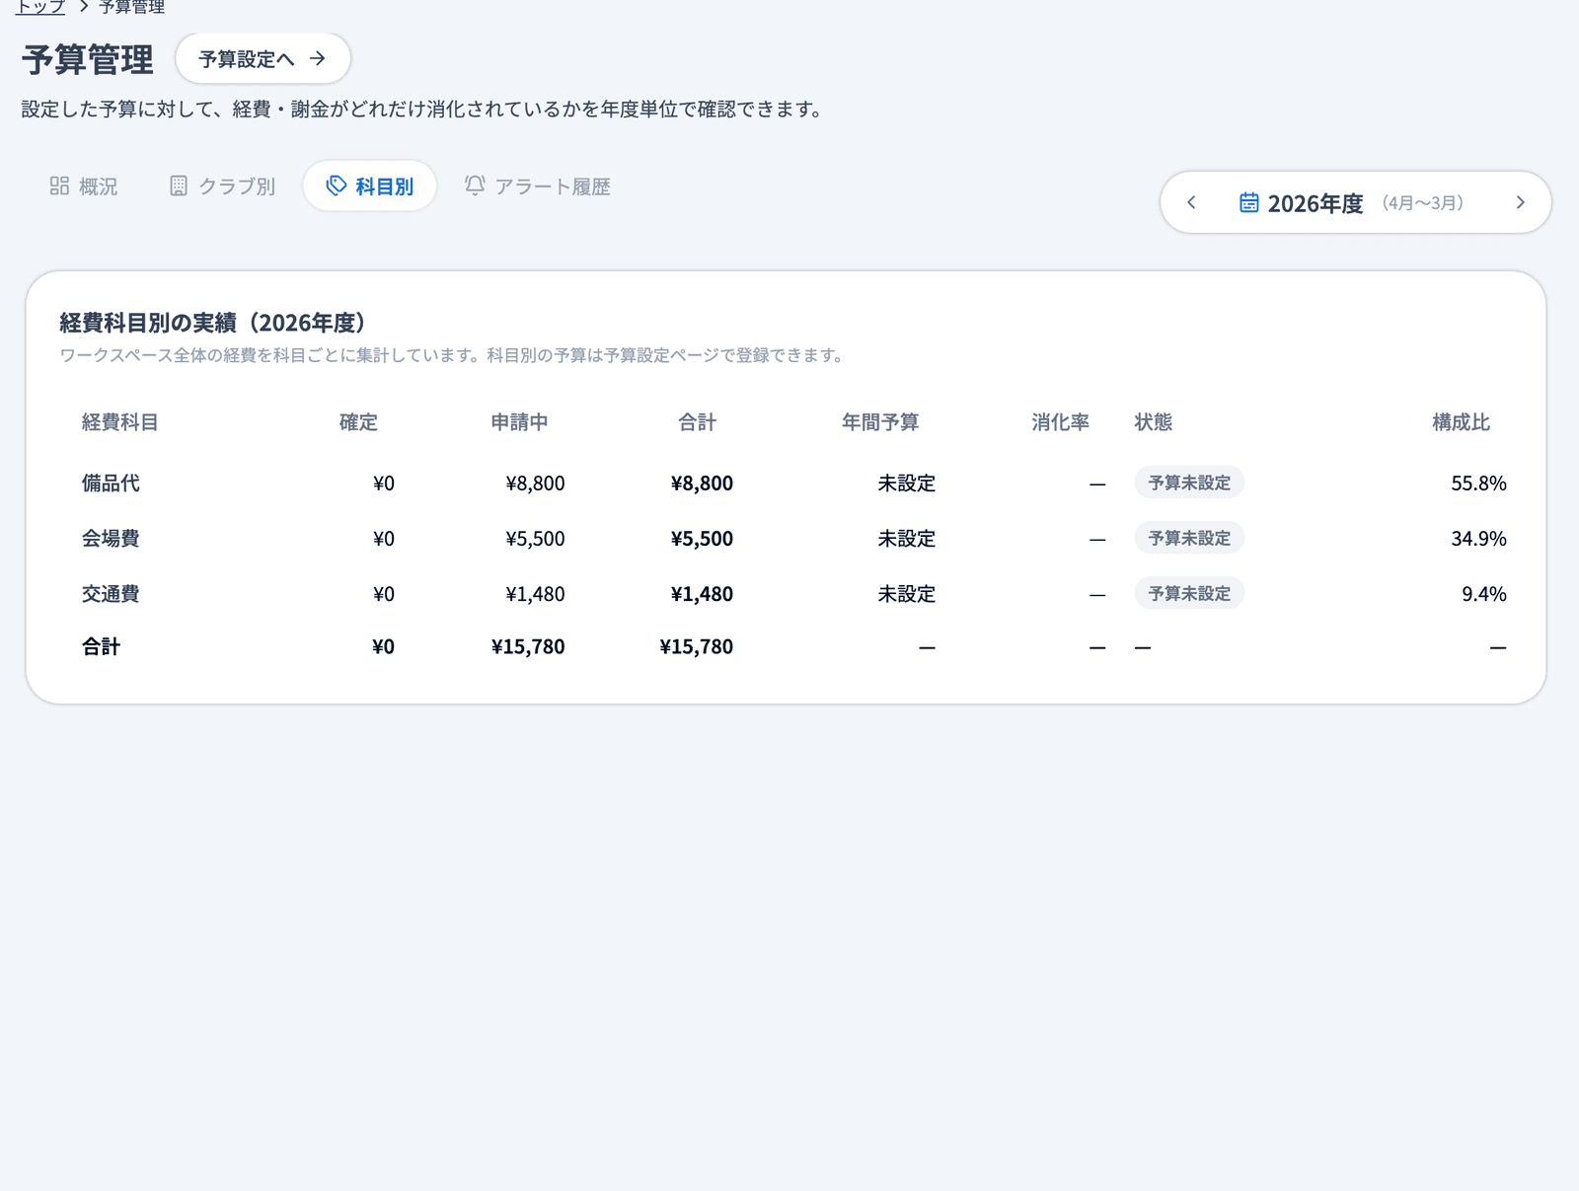
Task: Click the 交通費 row label
Action: pos(111,593)
